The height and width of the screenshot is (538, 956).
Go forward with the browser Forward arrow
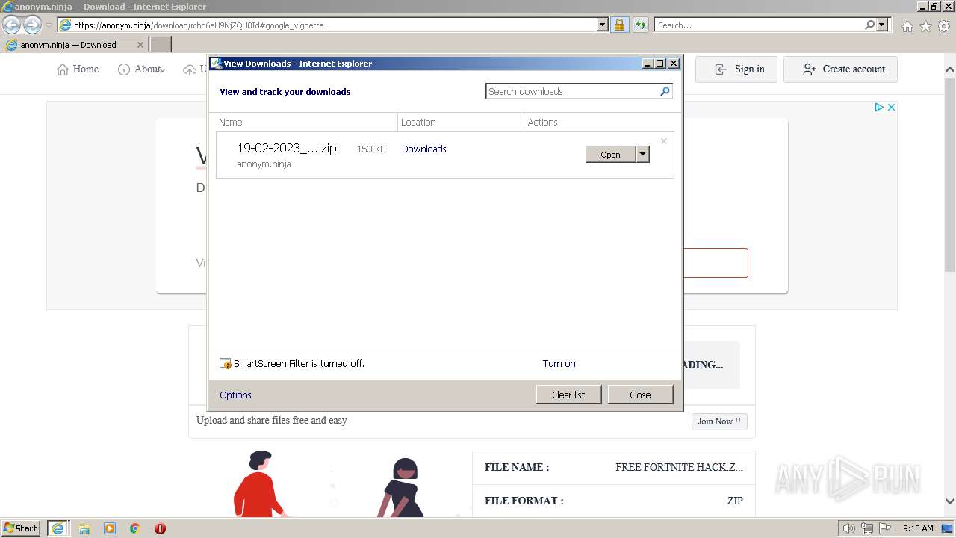[32, 25]
